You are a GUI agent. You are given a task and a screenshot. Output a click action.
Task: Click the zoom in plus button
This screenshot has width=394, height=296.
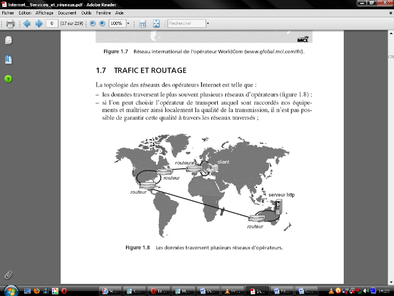point(102,23)
